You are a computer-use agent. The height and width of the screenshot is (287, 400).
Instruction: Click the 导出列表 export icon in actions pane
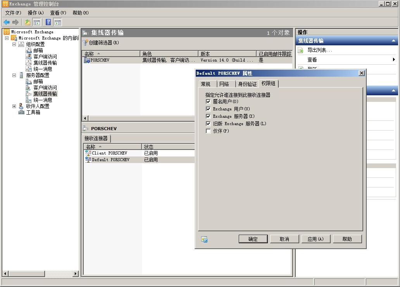tap(301, 50)
